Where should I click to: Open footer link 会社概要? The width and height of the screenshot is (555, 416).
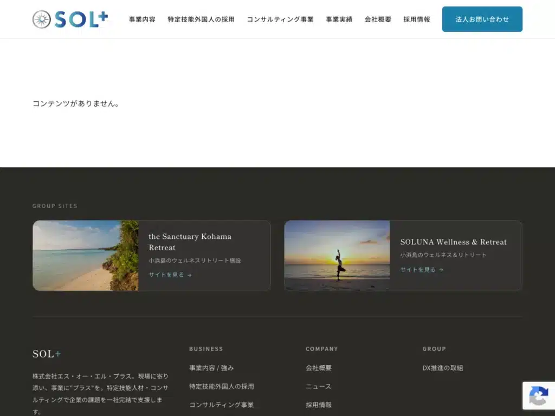319,368
